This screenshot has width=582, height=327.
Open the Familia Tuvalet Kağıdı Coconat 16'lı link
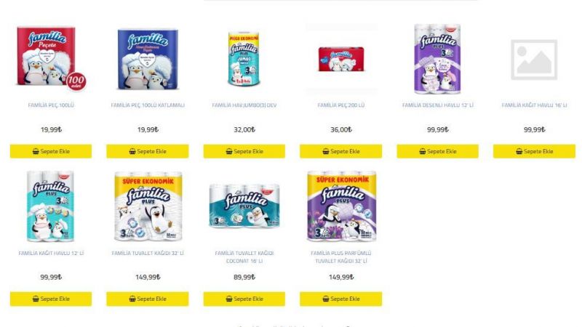point(244,257)
